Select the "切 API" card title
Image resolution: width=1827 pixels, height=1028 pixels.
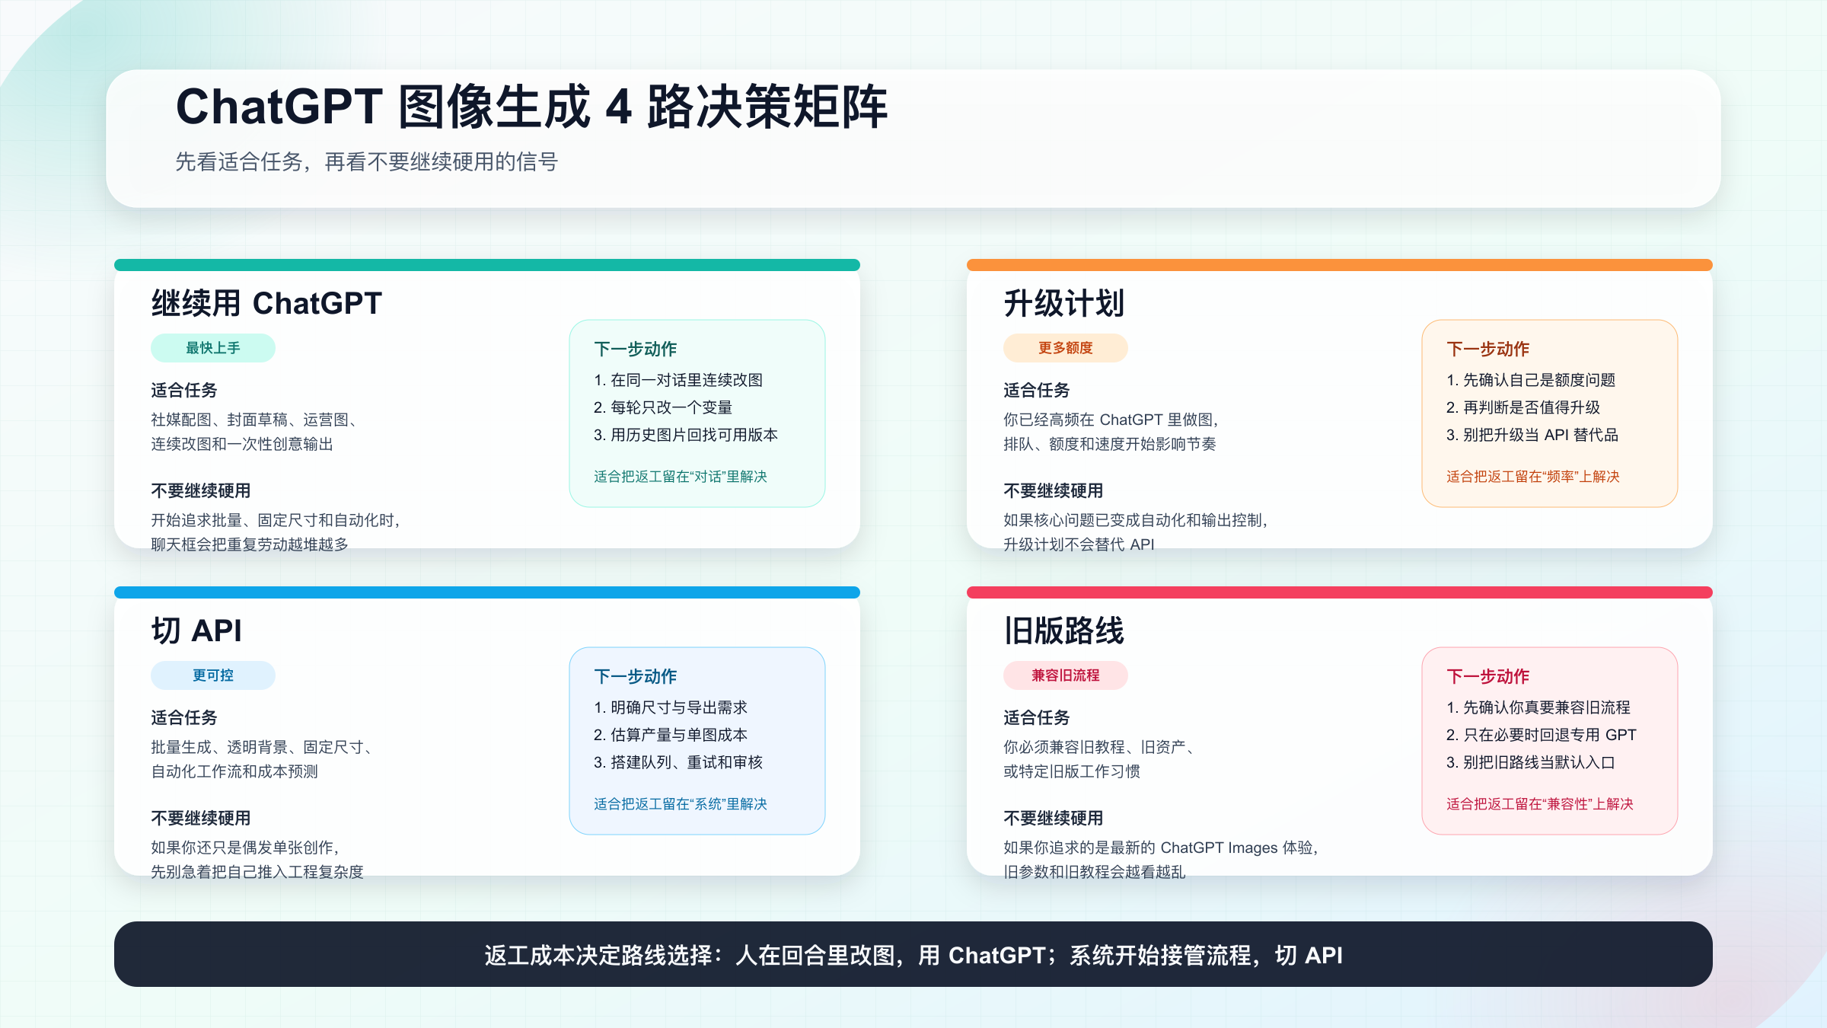(196, 631)
